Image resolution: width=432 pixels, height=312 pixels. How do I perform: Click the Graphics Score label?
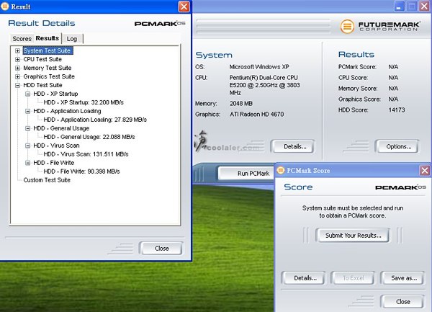[359, 99]
